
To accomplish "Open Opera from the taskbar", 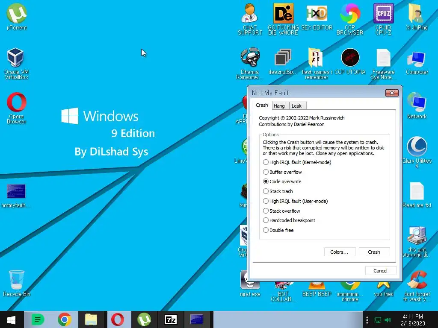I will tap(118, 319).
